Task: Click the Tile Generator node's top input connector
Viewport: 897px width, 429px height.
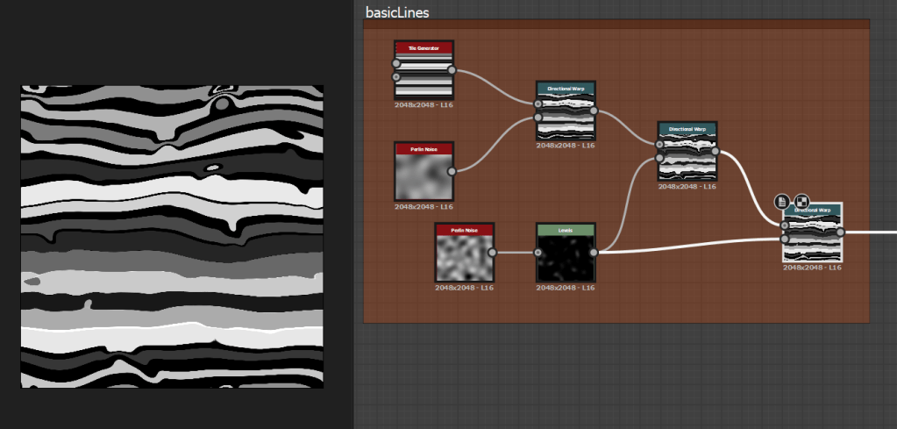Action: (396, 63)
